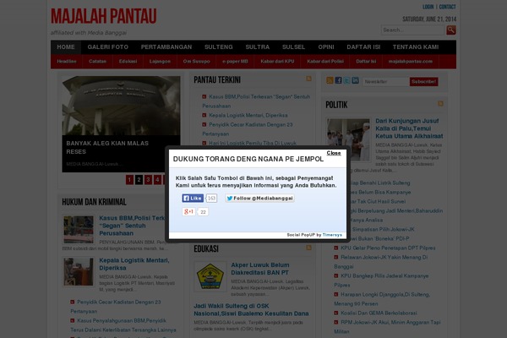Go to slider page 4
The image size is (507, 338).
point(157,179)
